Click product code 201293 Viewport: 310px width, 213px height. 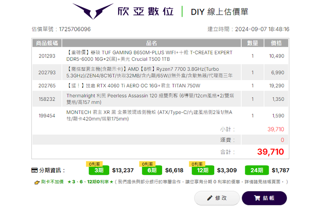[x=47, y=56]
